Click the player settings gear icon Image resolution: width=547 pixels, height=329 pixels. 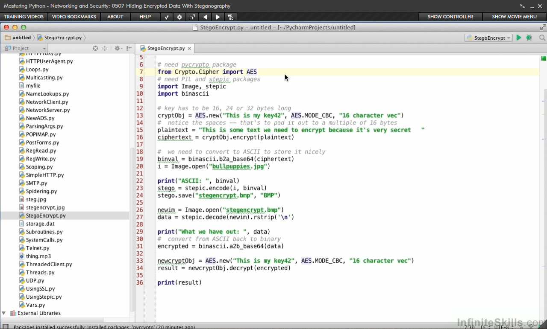click(179, 17)
